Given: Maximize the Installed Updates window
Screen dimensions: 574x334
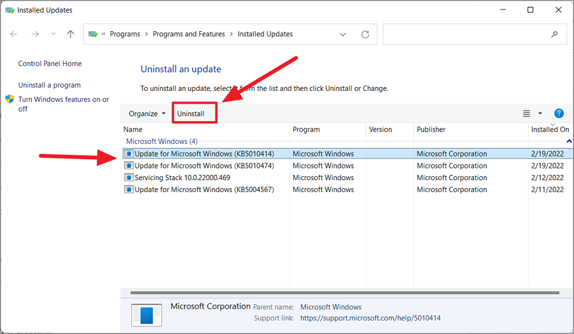Looking at the screenshot, I should point(530,10).
